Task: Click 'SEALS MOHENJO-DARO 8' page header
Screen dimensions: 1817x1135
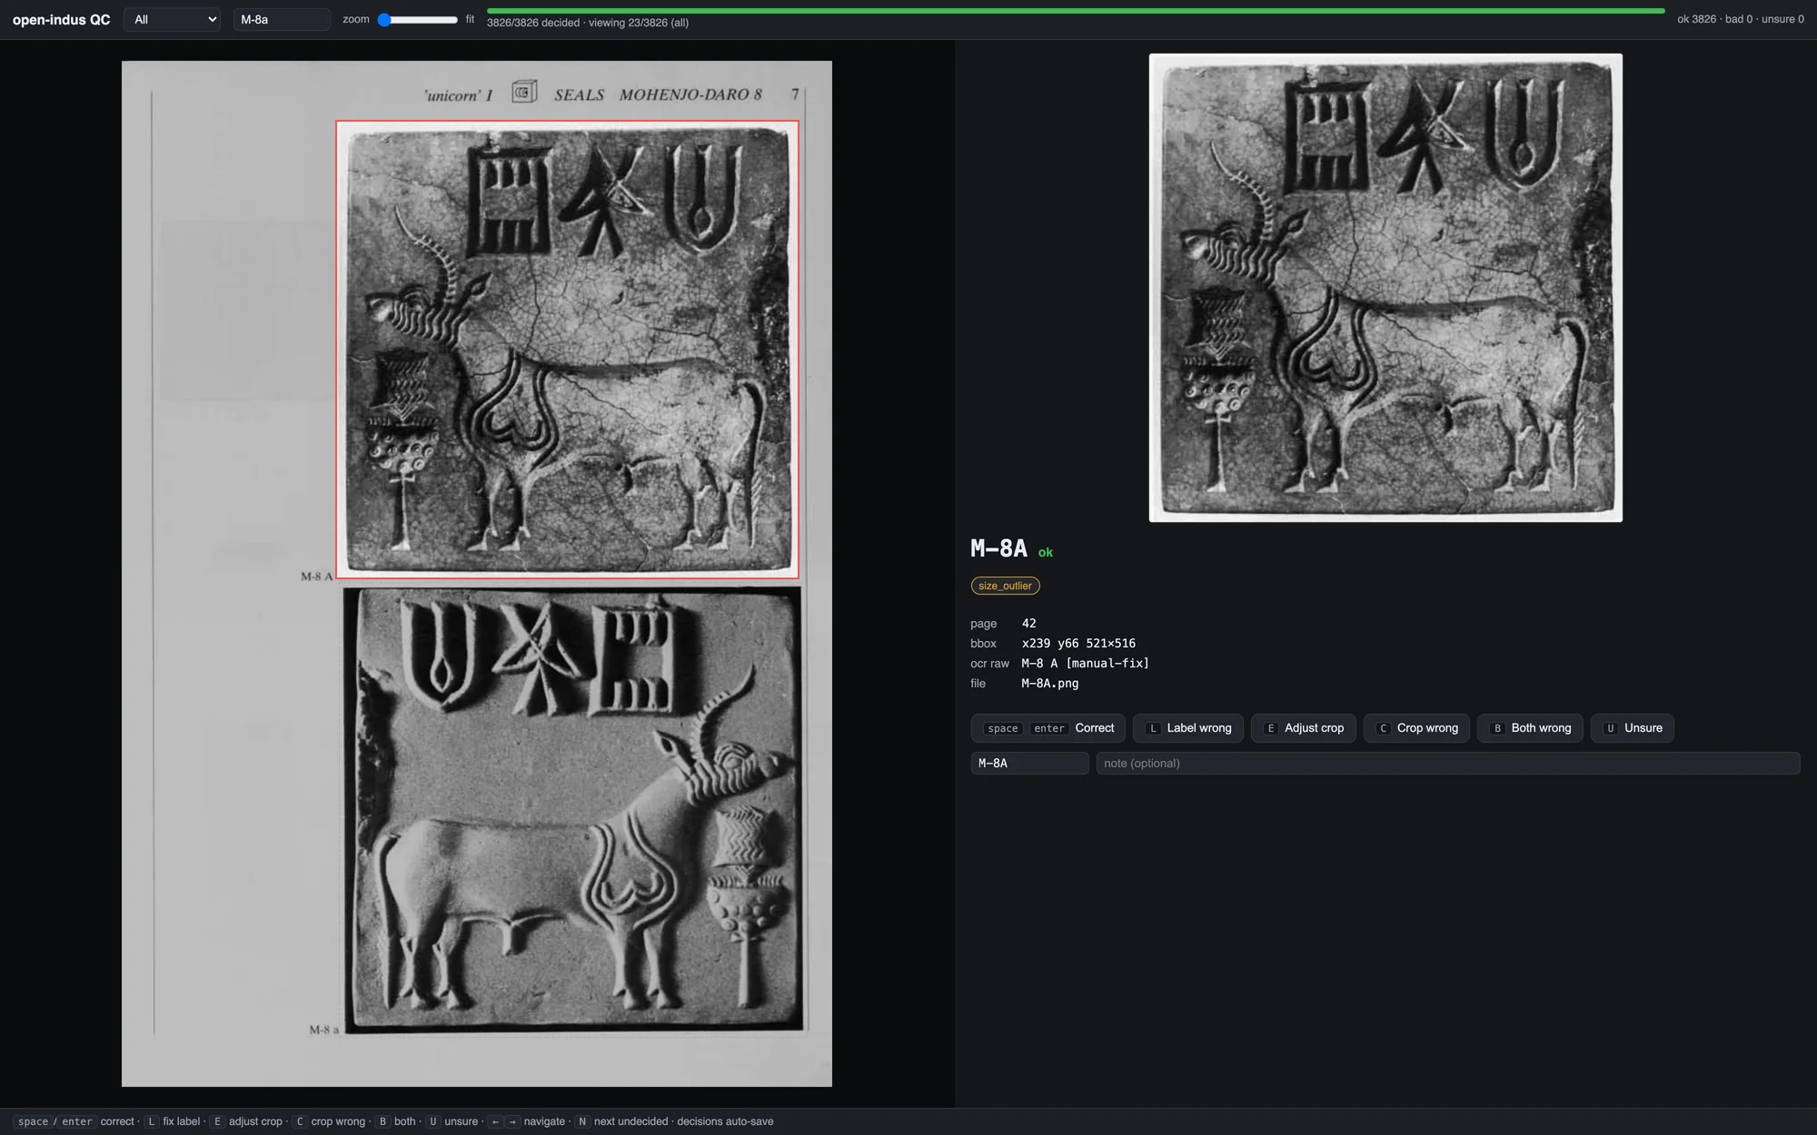Action: pos(658,94)
